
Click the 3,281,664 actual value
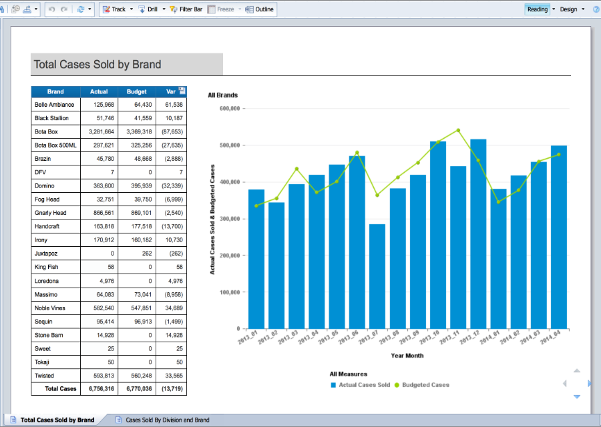[99, 131]
